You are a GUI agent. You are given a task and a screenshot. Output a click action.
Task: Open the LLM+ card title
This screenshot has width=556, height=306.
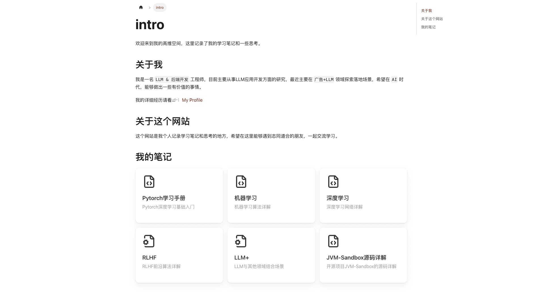[x=241, y=258]
